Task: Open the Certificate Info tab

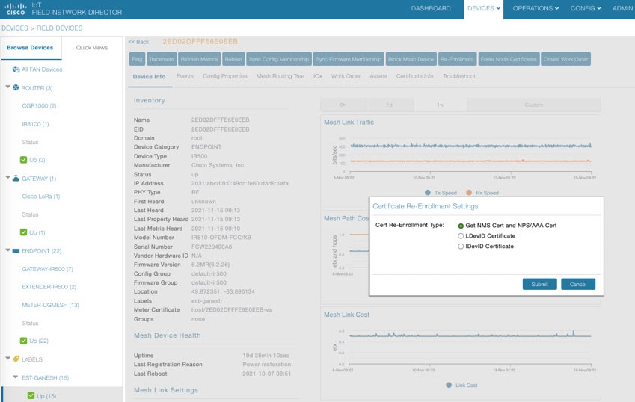Action: pyautogui.click(x=414, y=76)
